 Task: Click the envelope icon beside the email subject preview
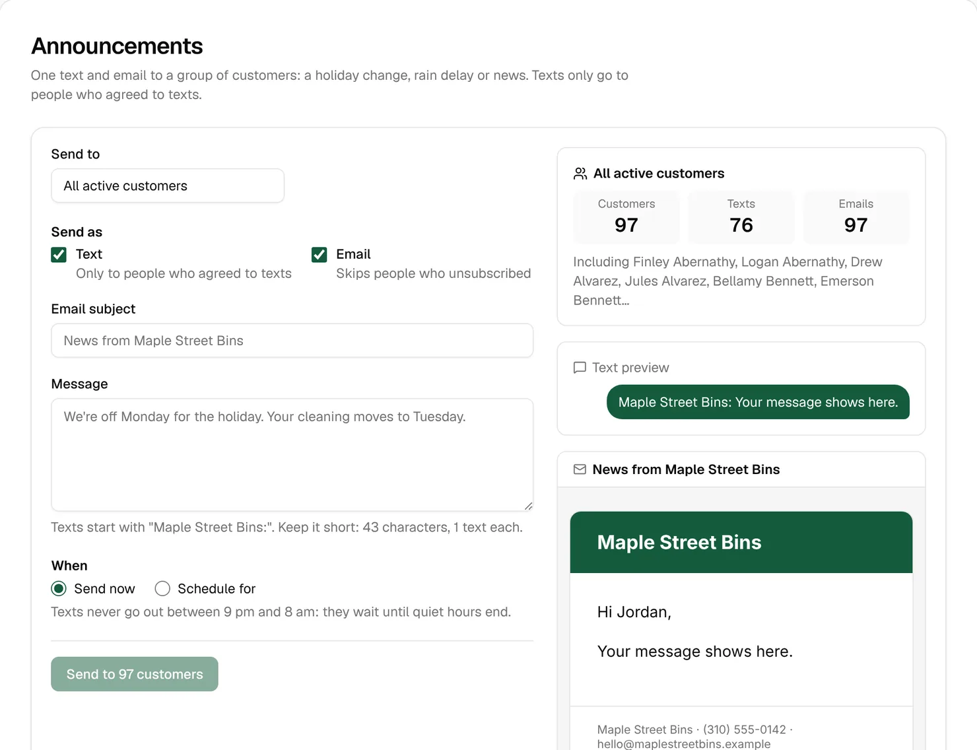coord(580,469)
